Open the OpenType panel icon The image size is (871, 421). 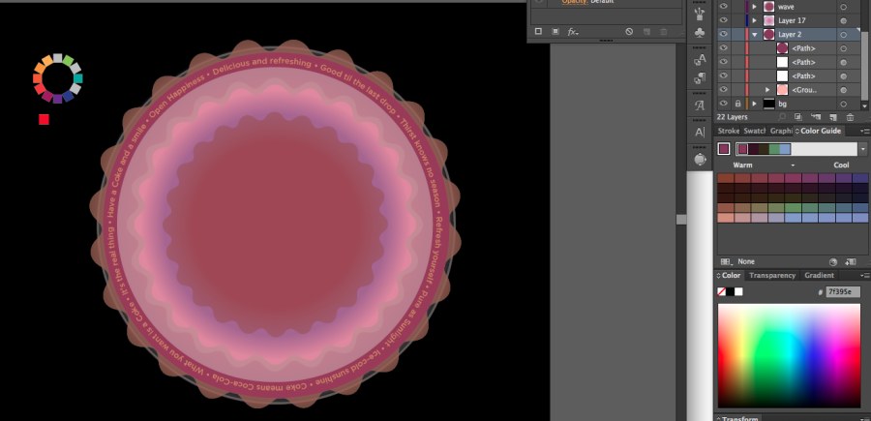(700, 105)
